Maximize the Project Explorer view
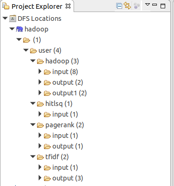This screenshot has height=186, width=174. [163, 6]
